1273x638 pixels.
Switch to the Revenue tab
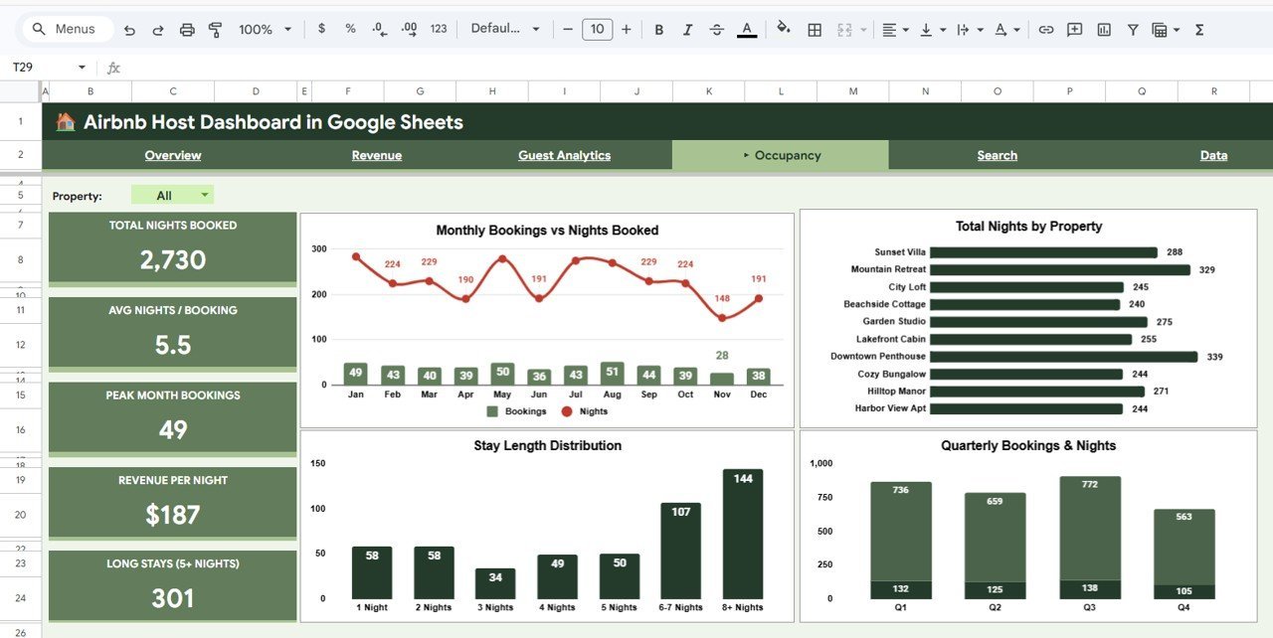point(376,155)
